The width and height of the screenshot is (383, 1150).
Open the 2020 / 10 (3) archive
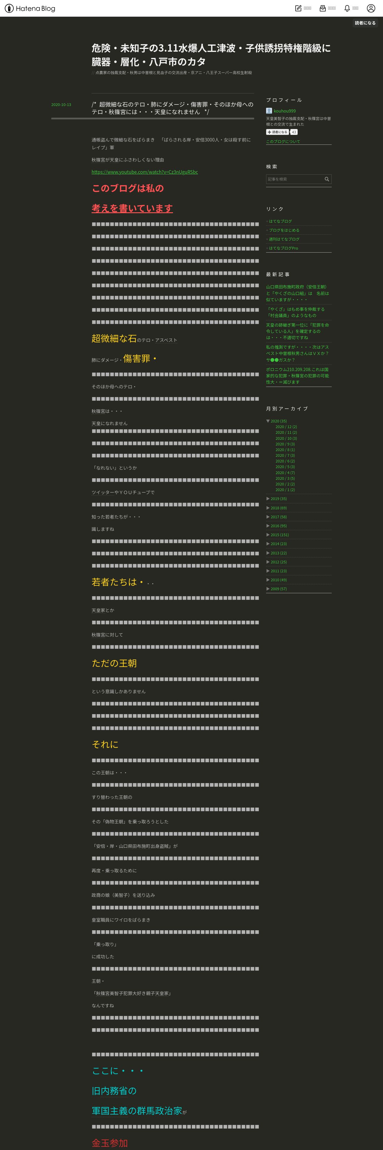pos(286,438)
